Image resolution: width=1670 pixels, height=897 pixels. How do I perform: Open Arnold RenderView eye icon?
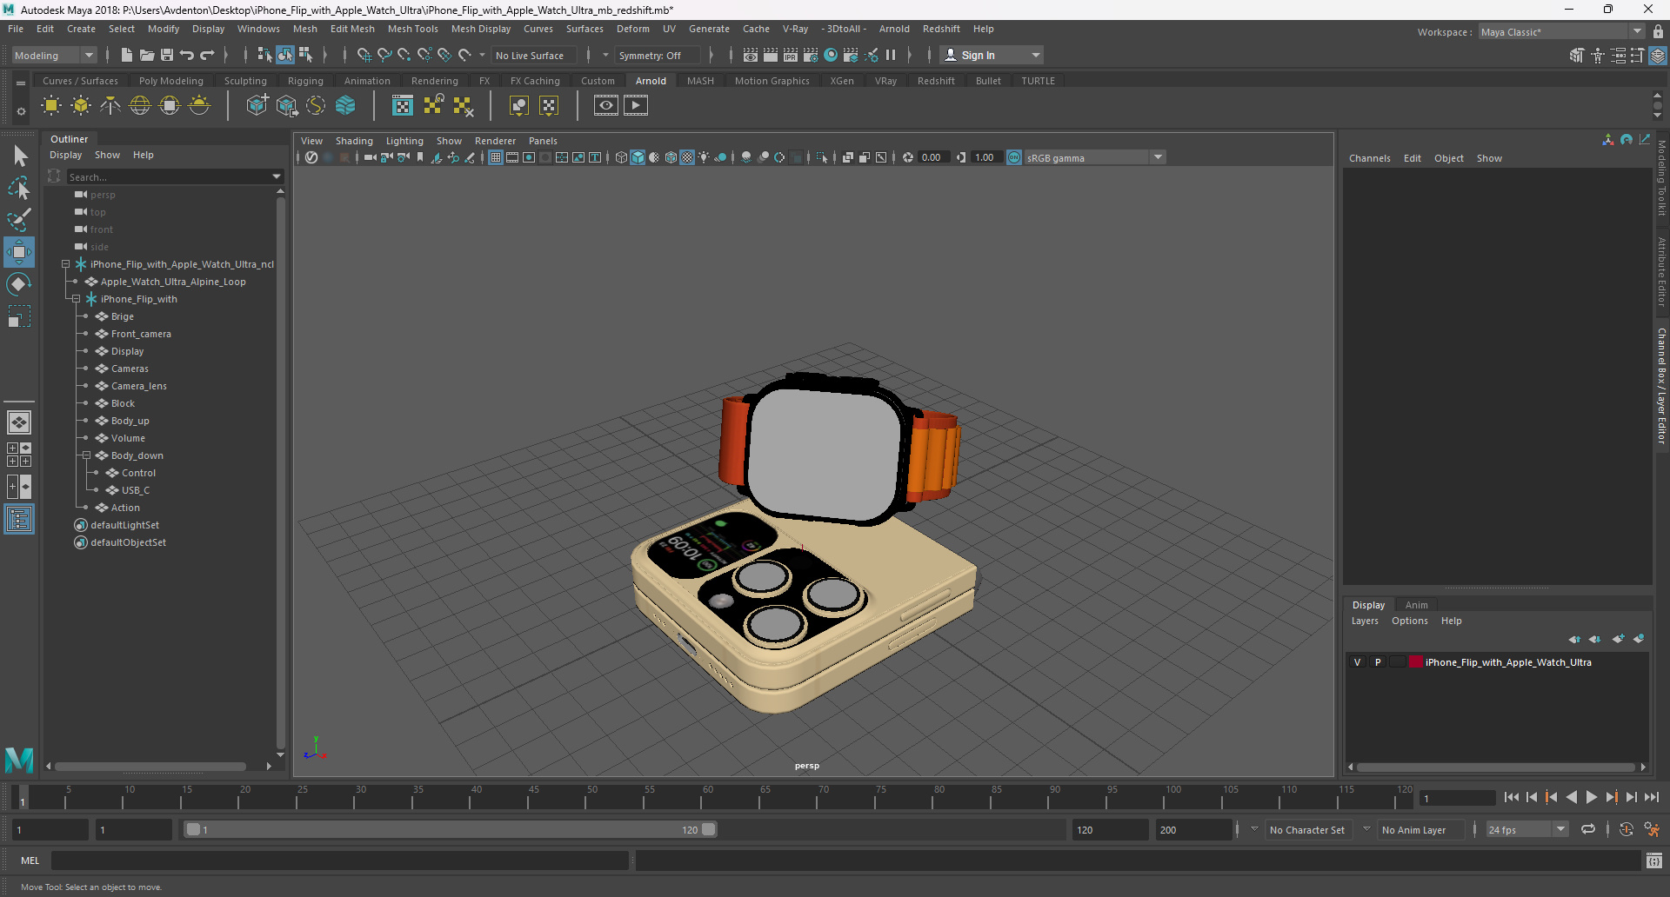pos(606,106)
